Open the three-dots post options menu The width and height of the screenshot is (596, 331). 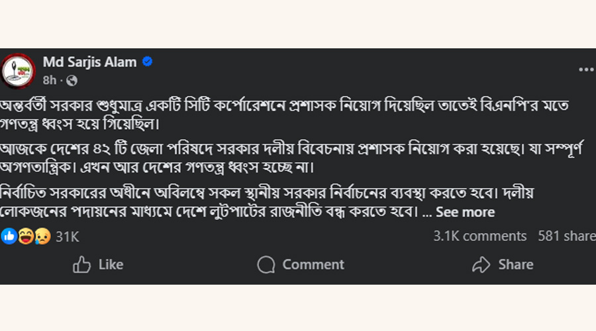(585, 70)
